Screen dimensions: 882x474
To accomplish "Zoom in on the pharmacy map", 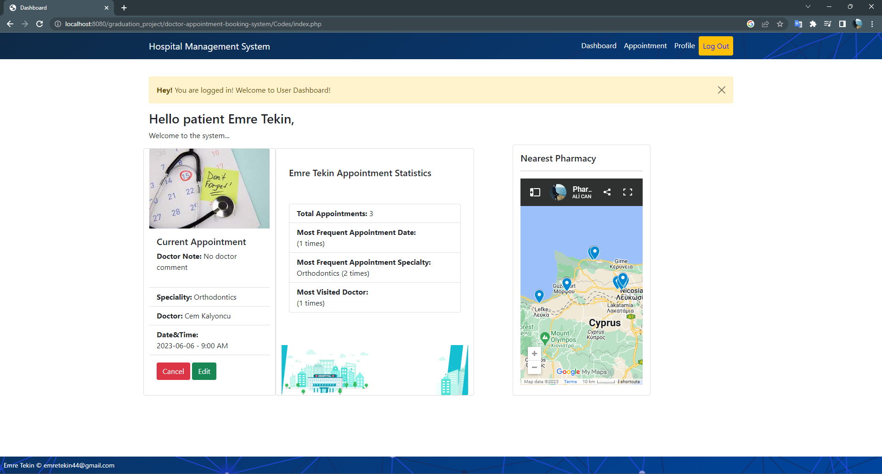I will click(x=534, y=353).
